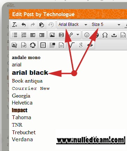127x151 pixels.
Task: Click the code document icon
Action: (123, 35)
